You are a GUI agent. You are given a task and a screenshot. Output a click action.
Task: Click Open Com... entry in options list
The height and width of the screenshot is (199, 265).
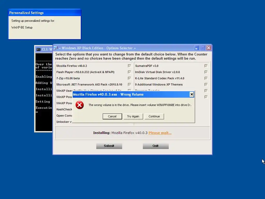[64, 116]
